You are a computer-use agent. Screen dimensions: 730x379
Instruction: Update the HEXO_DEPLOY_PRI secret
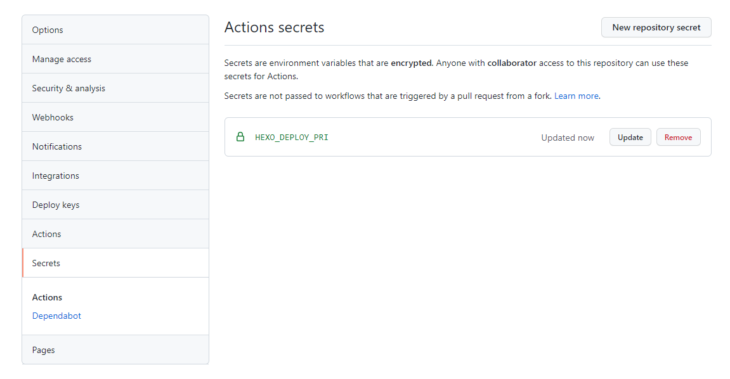pyautogui.click(x=630, y=137)
